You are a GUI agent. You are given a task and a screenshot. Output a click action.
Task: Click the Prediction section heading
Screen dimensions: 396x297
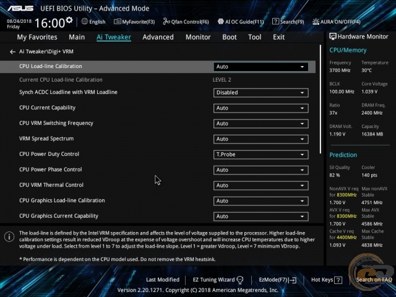343,155
